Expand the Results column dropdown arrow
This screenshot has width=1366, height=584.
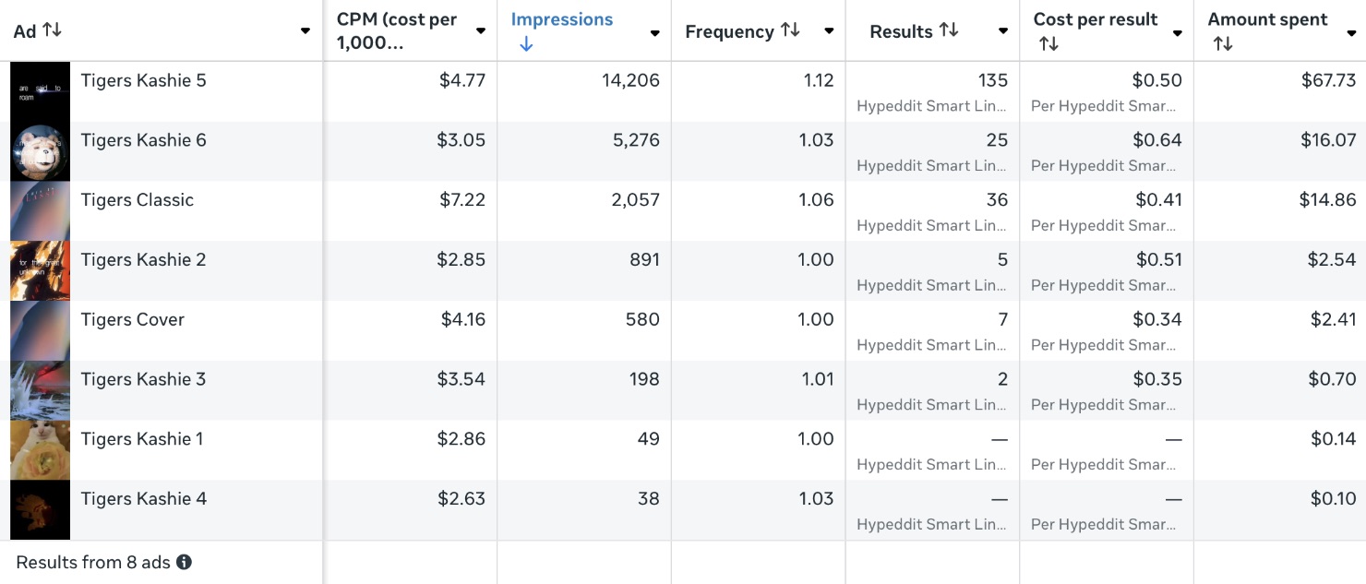click(x=1003, y=31)
